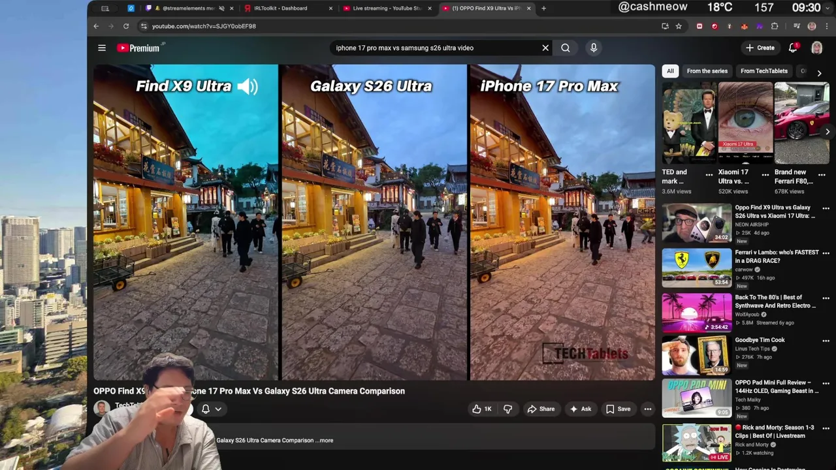
Task: Click the address bar URL field
Action: 398,26
